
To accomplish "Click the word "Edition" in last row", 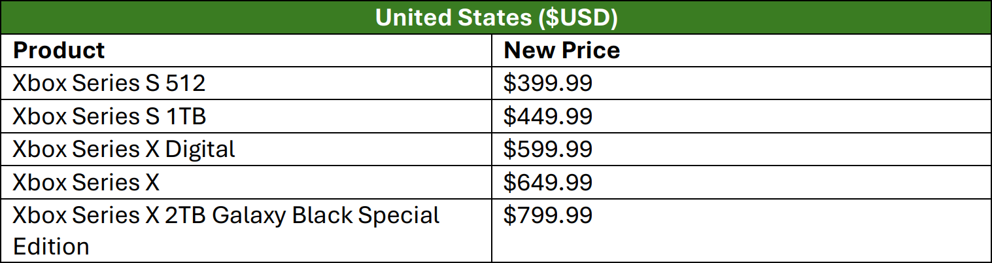I will pyautogui.click(x=51, y=247).
